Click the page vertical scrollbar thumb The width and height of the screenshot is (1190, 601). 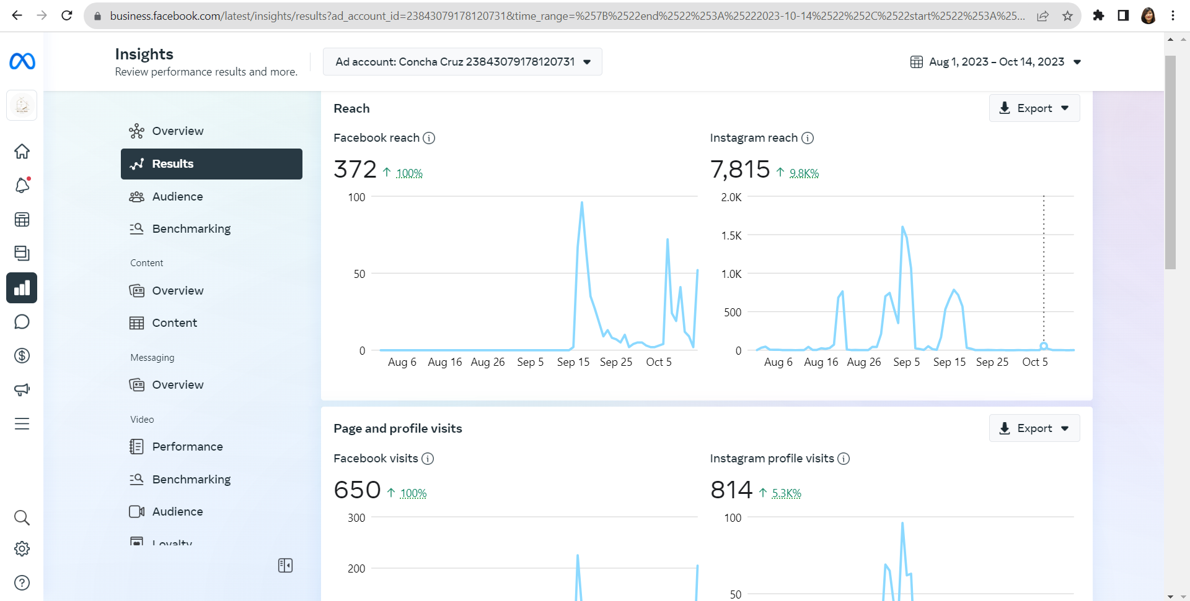(x=1170, y=162)
